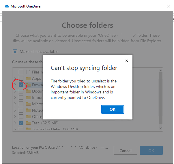Click the OneDrive cloud icon in title bar
Viewport: 174px width, 164px height.
[x=7, y=6]
